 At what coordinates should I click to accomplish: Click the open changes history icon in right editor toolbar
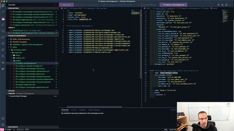click(x=218, y=5)
